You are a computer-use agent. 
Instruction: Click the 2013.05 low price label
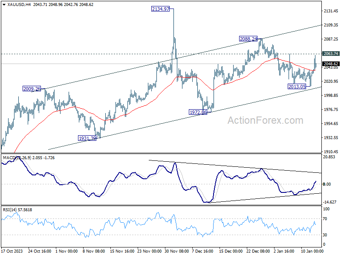[x=297, y=87]
